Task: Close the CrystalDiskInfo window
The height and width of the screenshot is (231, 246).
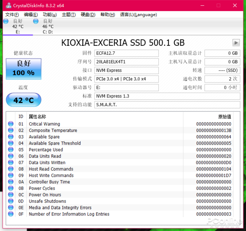Action: click(235, 5)
